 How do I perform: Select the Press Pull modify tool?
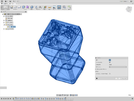pyautogui.click(x=32, y=7)
